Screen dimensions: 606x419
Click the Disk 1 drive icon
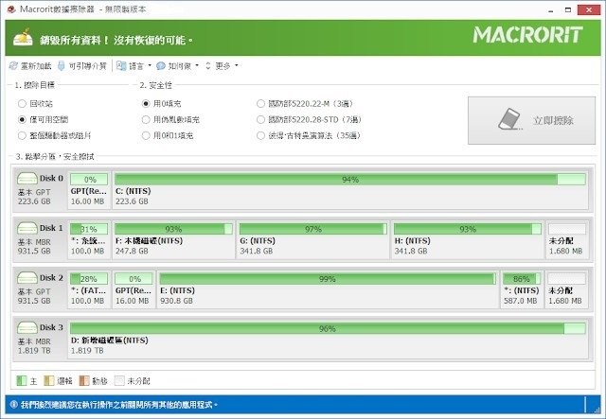point(27,228)
